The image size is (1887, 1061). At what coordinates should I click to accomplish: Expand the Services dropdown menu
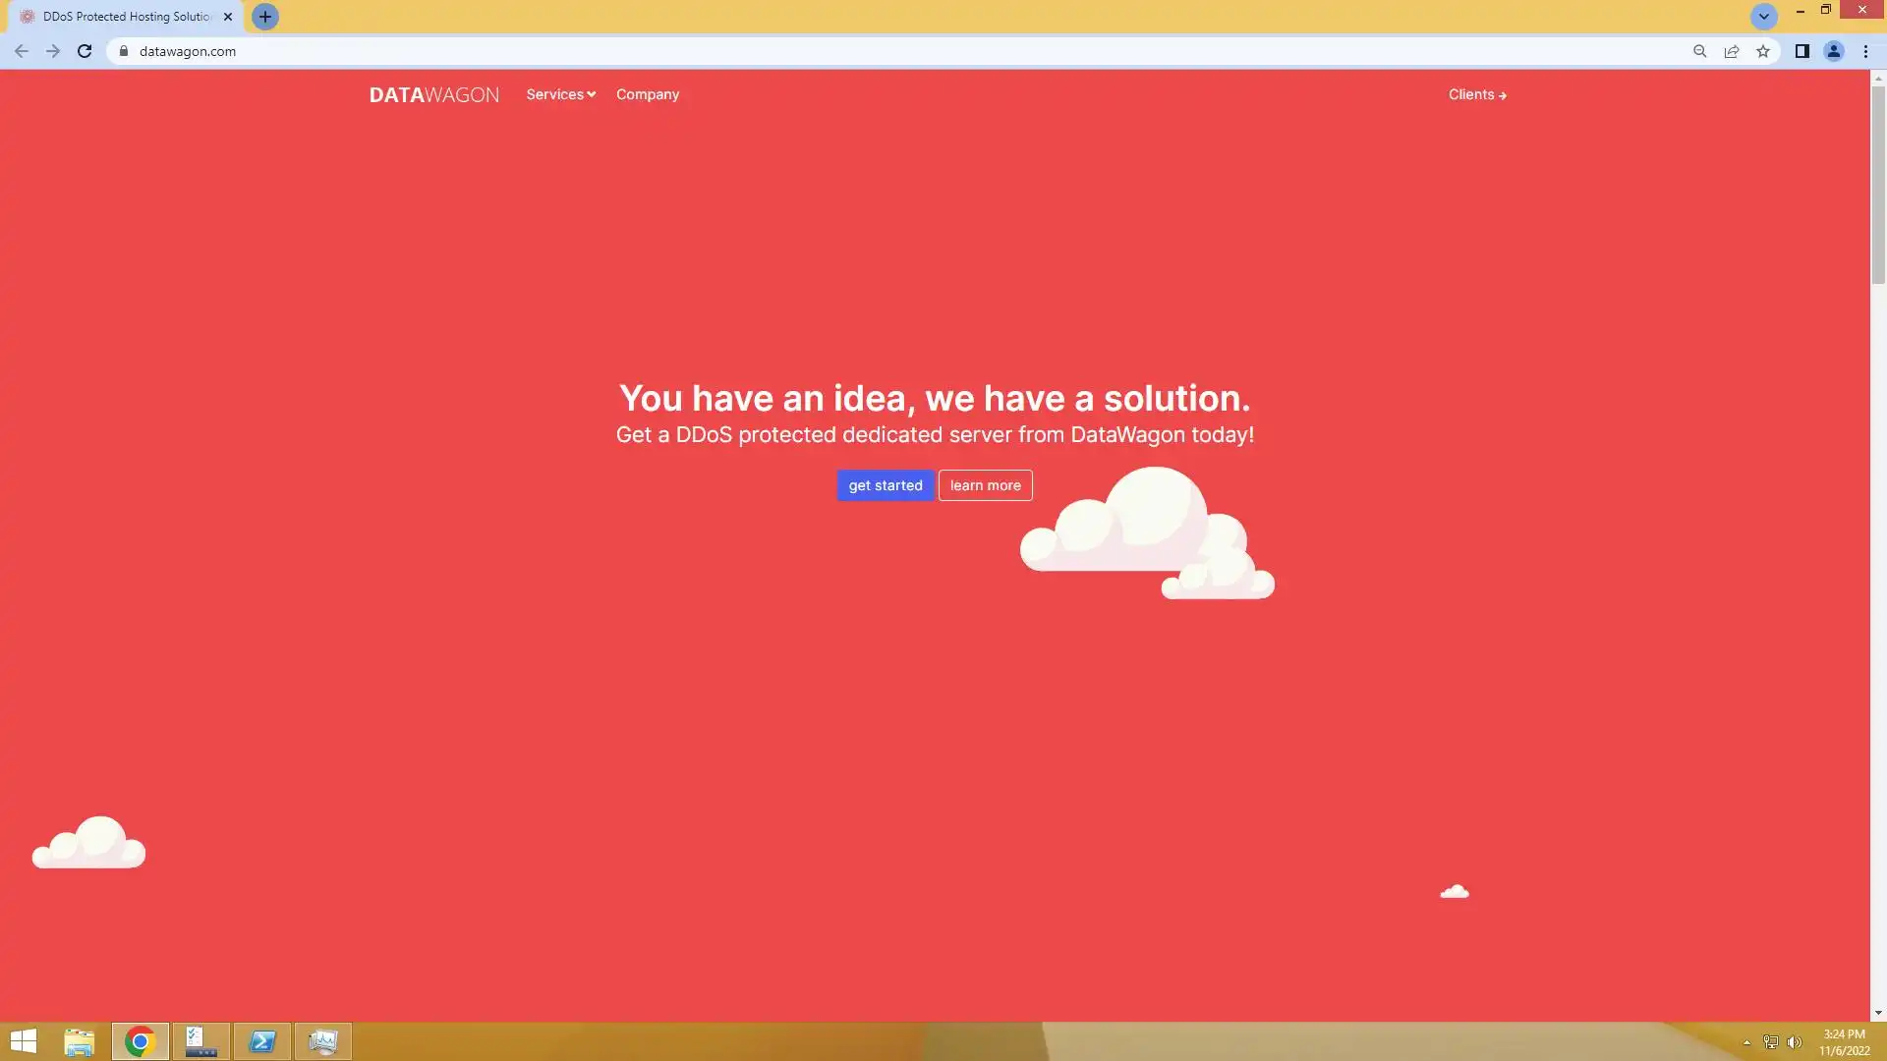560,94
